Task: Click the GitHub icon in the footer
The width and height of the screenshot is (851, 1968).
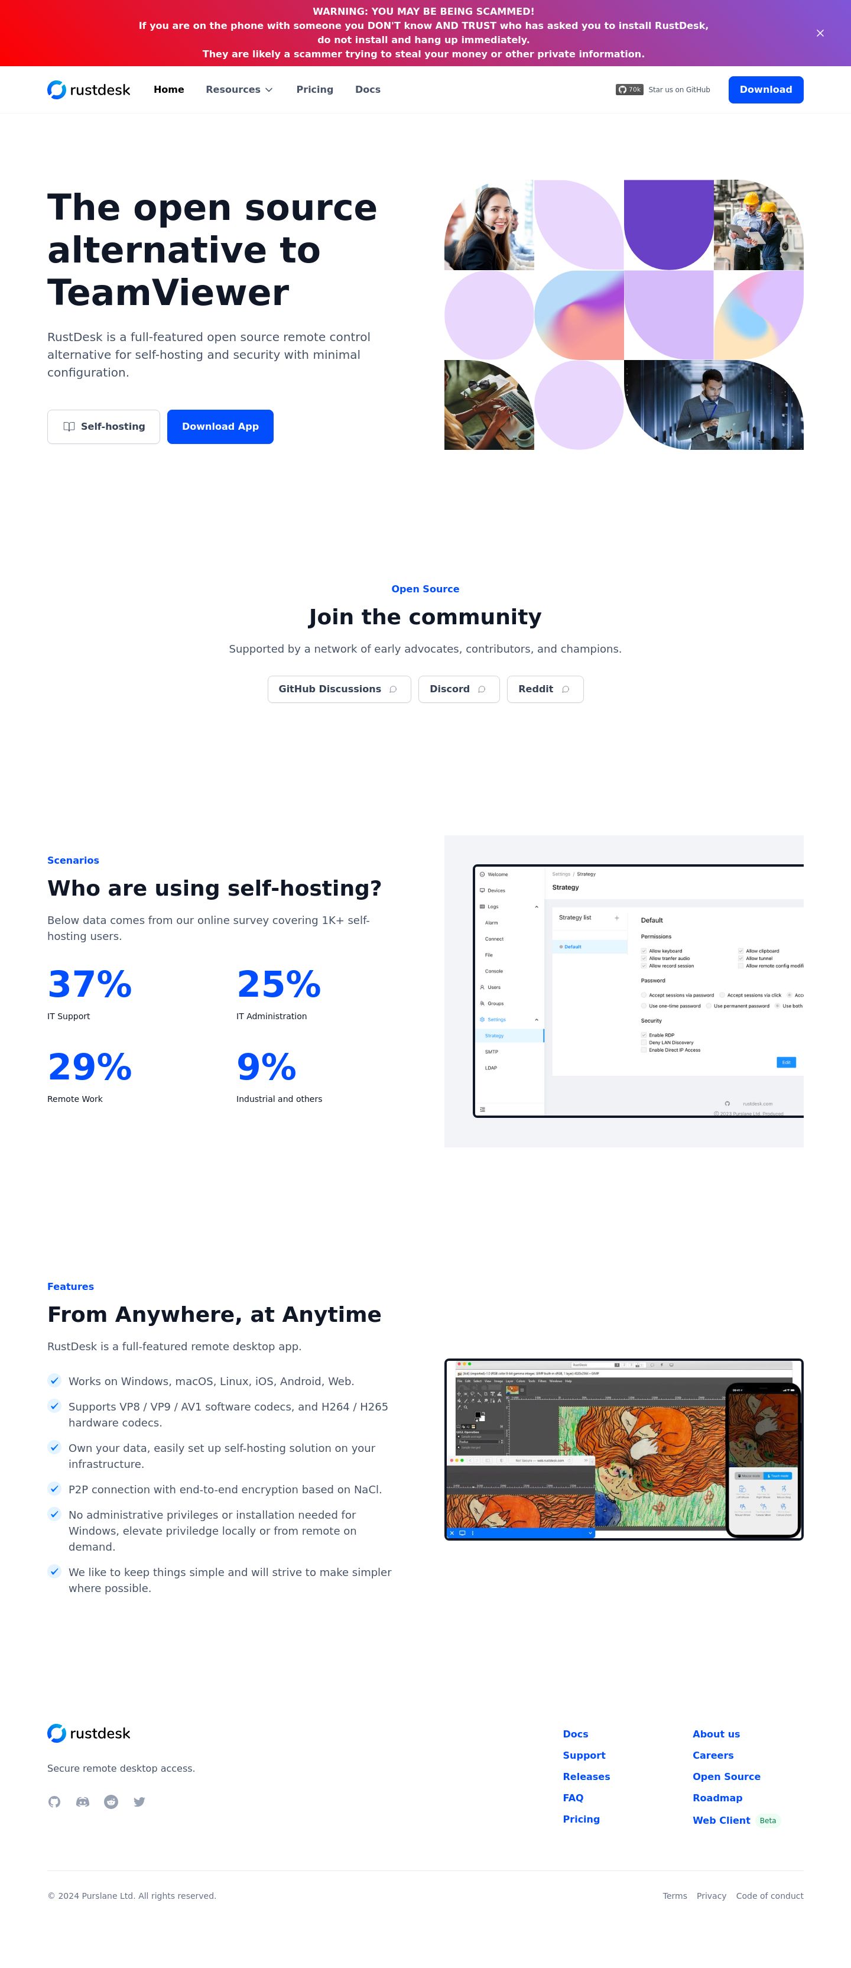Action: coord(54,1801)
